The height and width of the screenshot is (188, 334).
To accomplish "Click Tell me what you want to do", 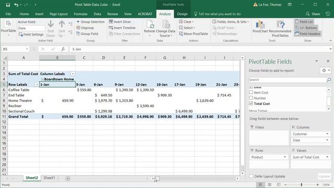I will (217, 14).
